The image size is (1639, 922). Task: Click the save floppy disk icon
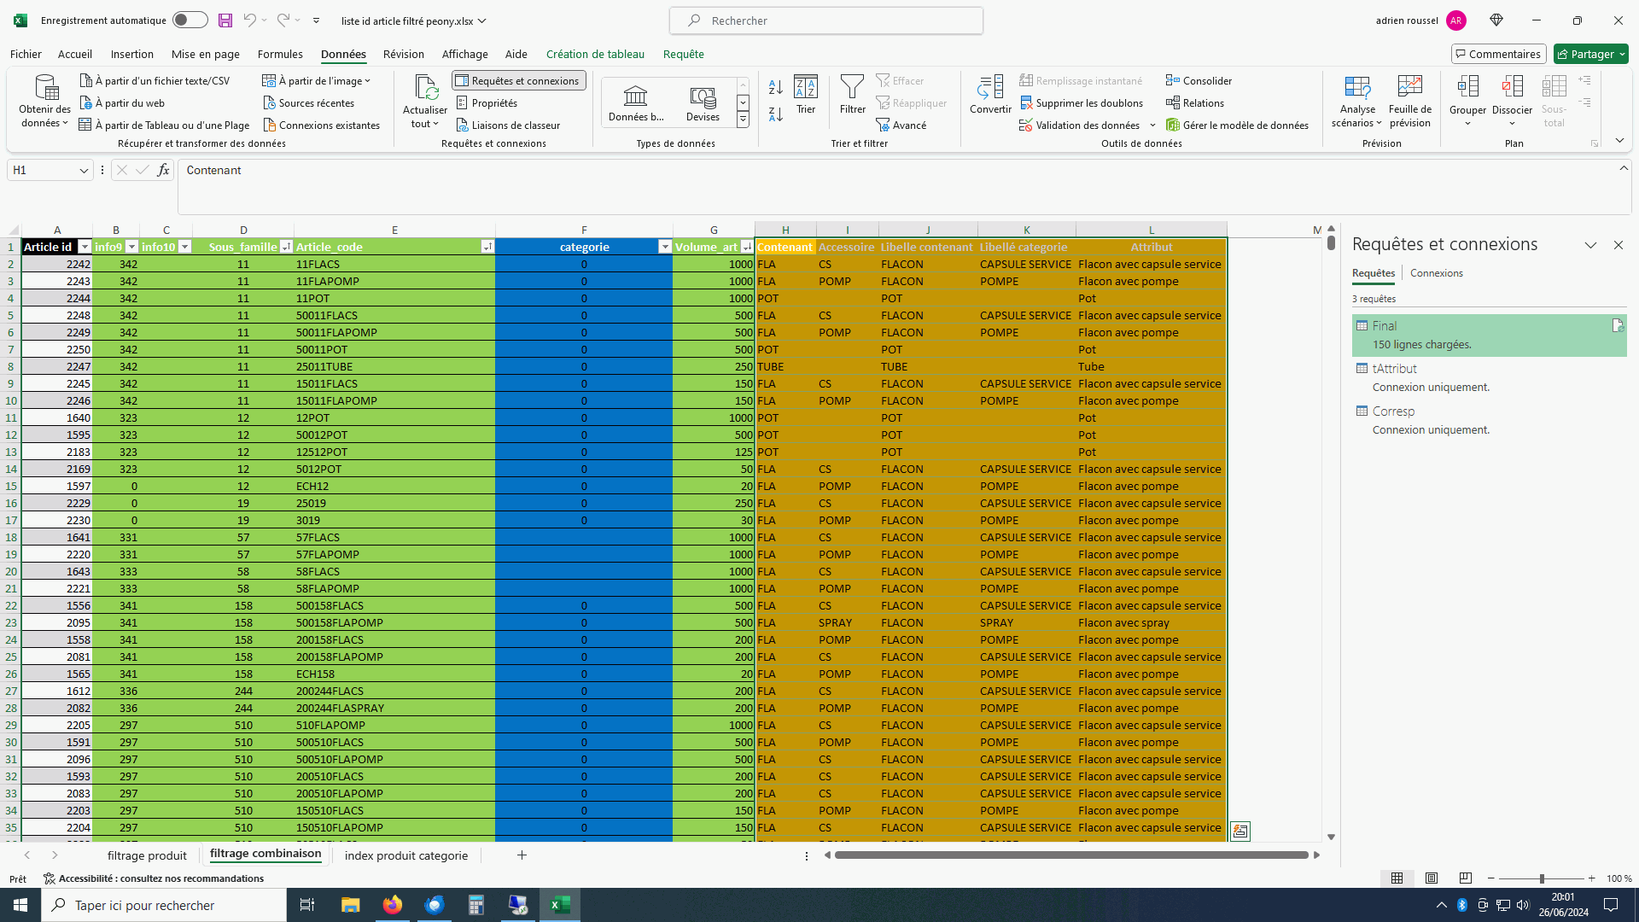(225, 20)
